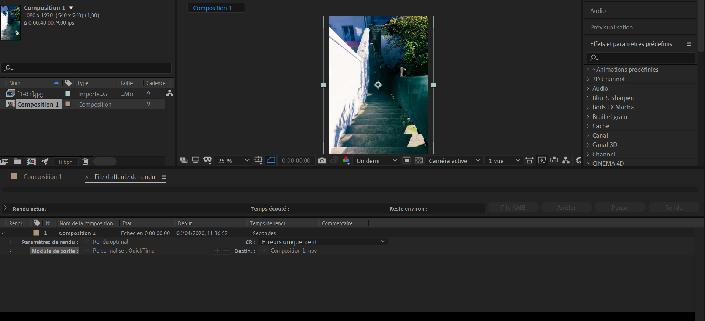Toggle mask and shape path visibility
Viewport: 705px width, 321px height.
coord(271,160)
